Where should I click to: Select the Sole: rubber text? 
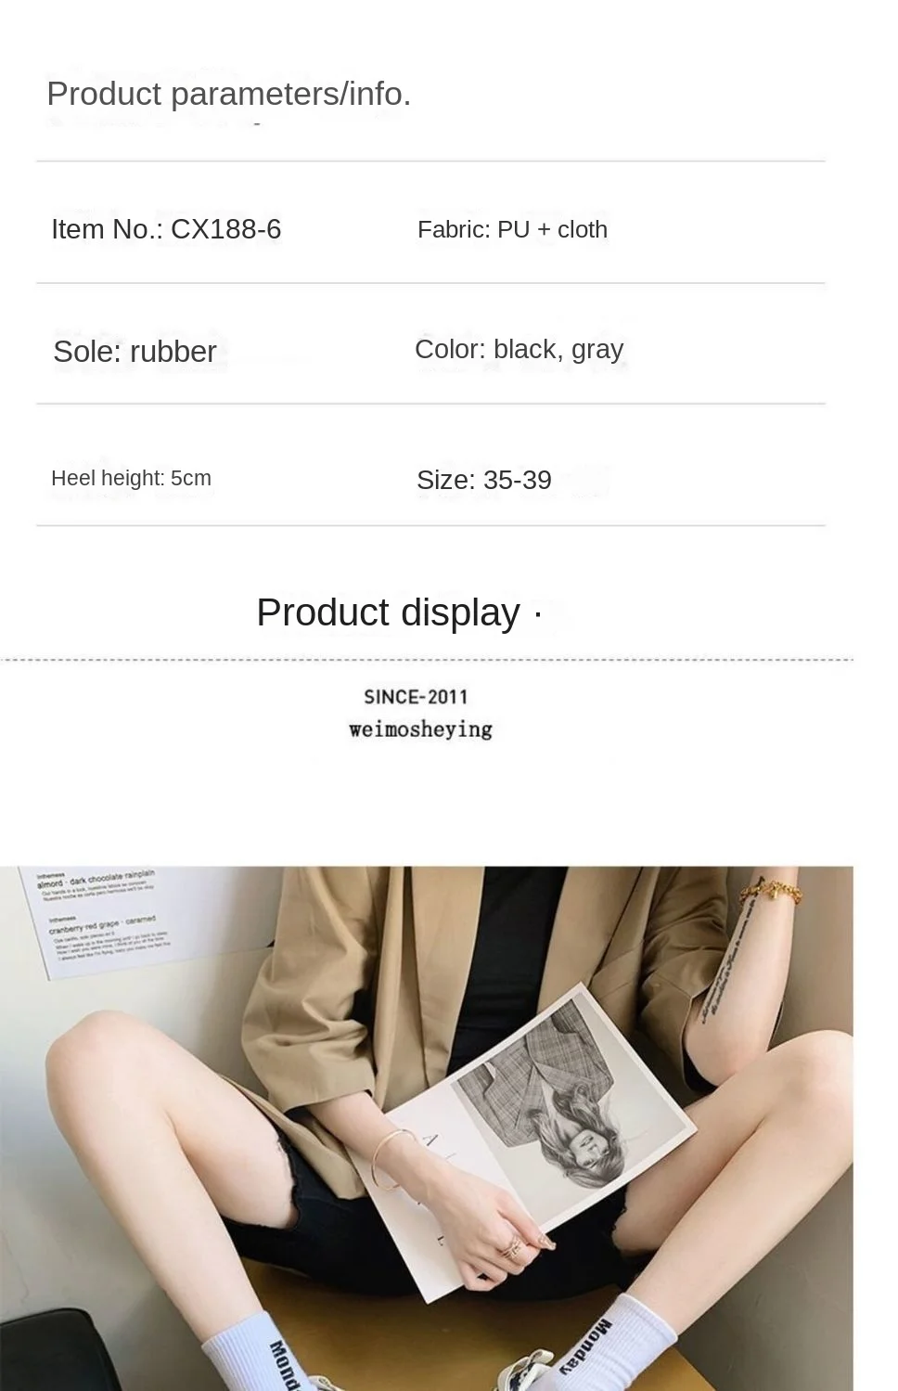[135, 351]
